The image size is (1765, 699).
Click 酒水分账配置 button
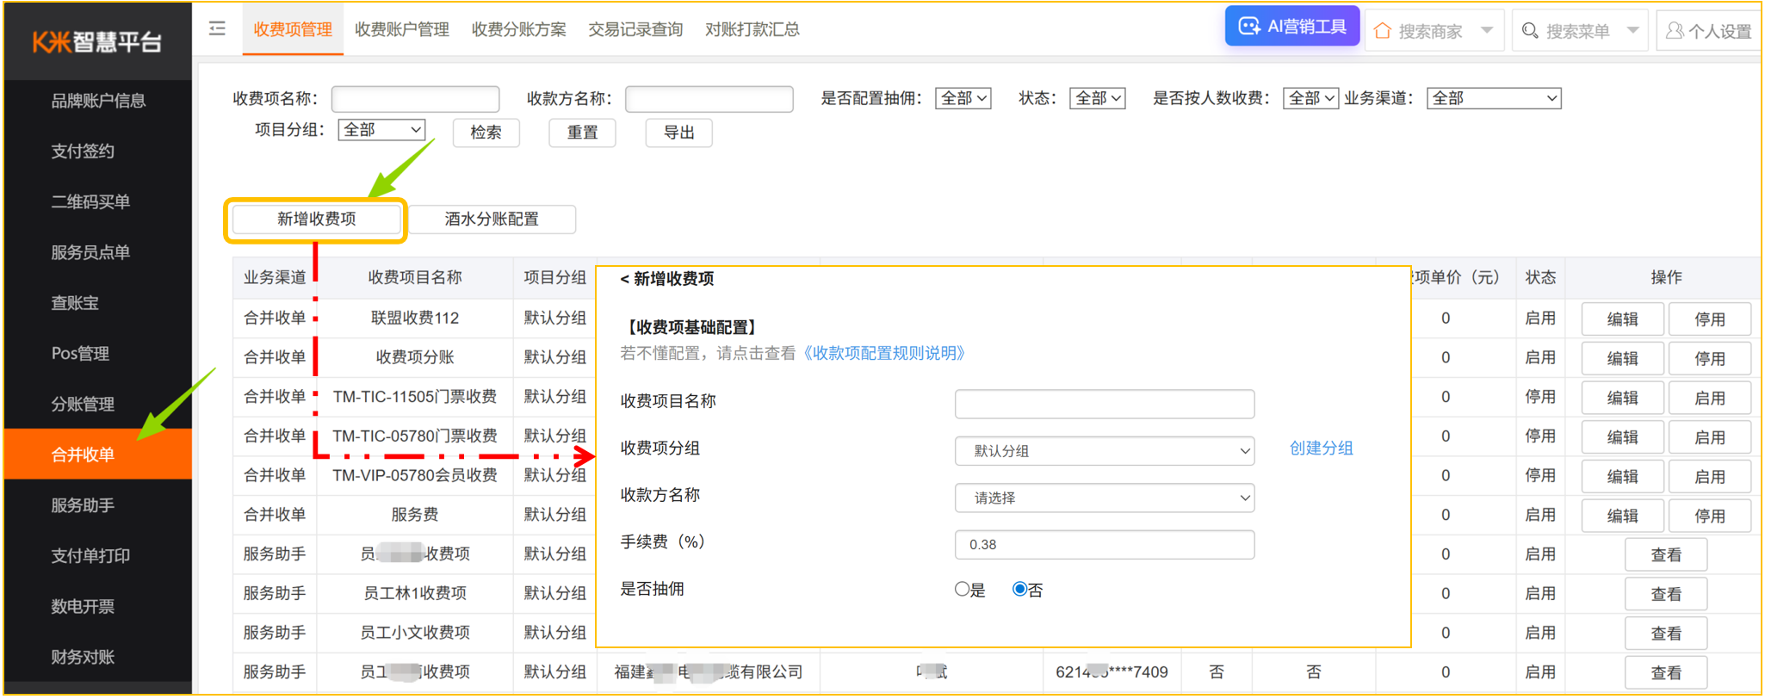[x=492, y=220]
